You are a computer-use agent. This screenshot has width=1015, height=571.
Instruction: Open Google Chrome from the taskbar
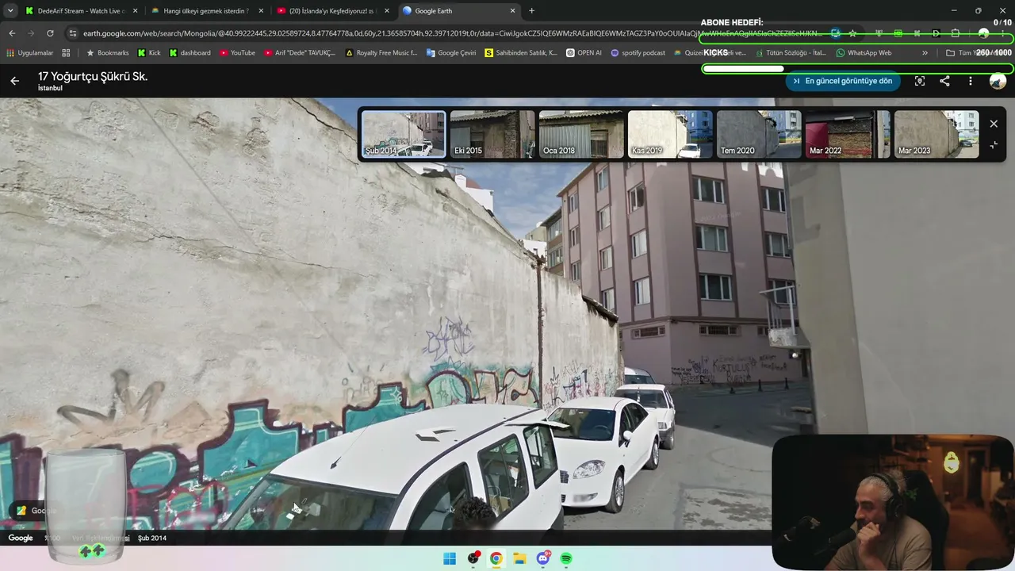[496, 558]
